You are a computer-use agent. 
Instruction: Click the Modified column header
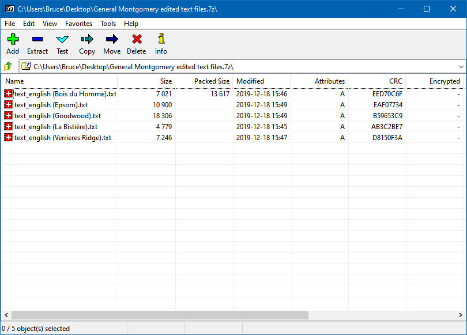click(250, 81)
